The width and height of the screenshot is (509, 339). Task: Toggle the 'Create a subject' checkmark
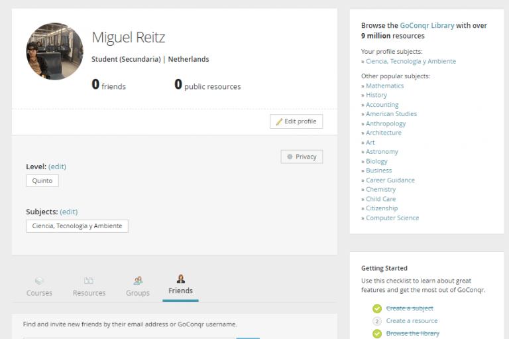[376, 308]
